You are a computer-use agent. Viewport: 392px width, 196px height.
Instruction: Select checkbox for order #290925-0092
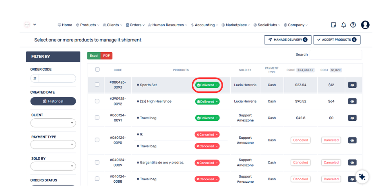[x=97, y=101]
